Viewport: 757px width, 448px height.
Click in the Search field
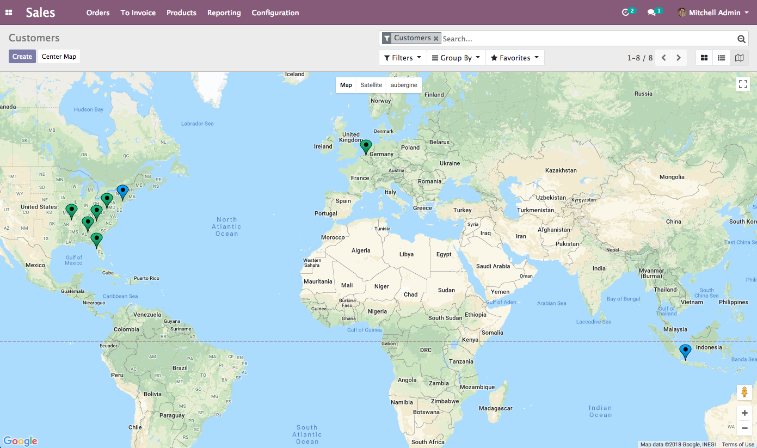pos(588,39)
